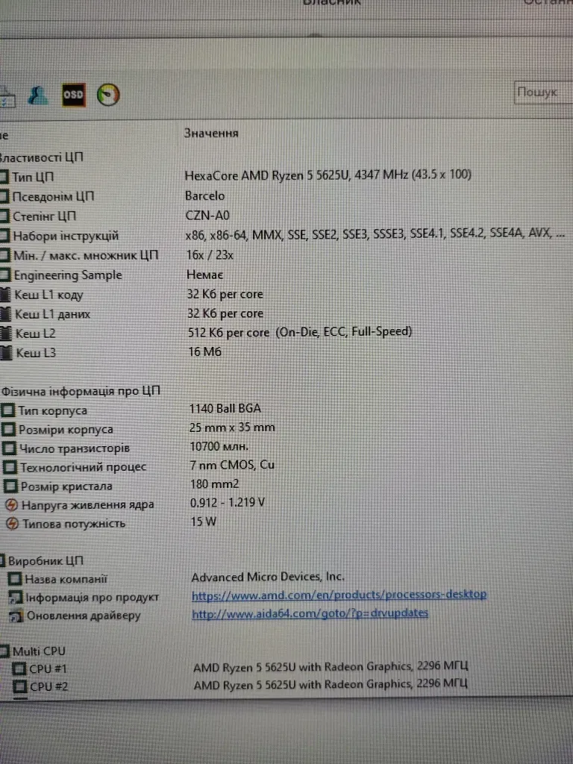Image resolution: width=573 pixels, height=764 pixels.
Task: Select the 15 W typical power value
Action: pyautogui.click(x=203, y=522)
